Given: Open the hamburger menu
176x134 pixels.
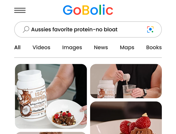Looking at the screenshot, I should [x=20, y=10].
